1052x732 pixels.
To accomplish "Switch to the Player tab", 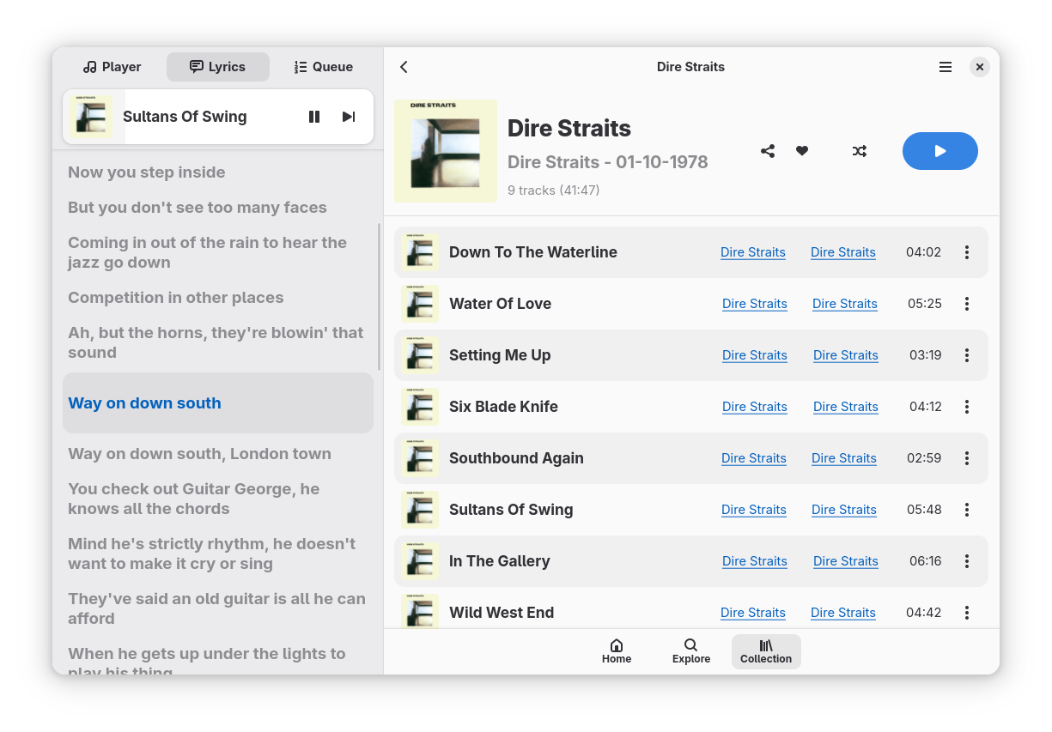I will (x=112, y=67).
